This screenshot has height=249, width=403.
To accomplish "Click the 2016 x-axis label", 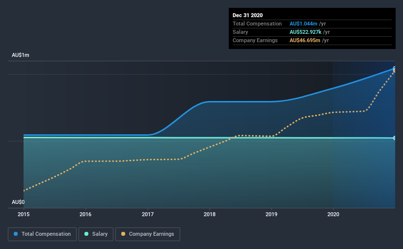I will (85, 214).
